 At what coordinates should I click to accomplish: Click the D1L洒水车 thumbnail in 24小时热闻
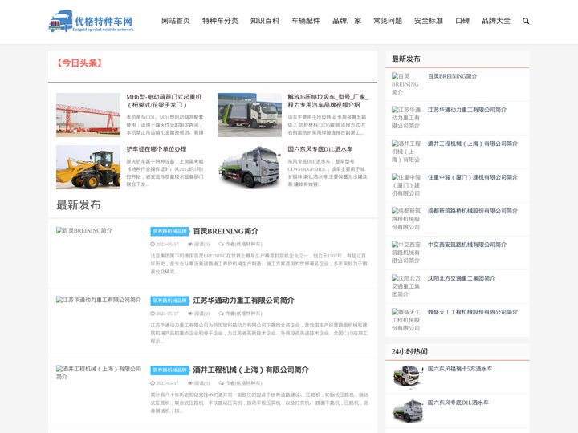click(x=407, y=411)
